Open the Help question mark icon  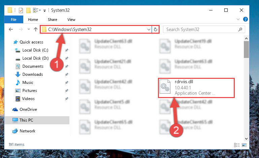pos(245,19)
